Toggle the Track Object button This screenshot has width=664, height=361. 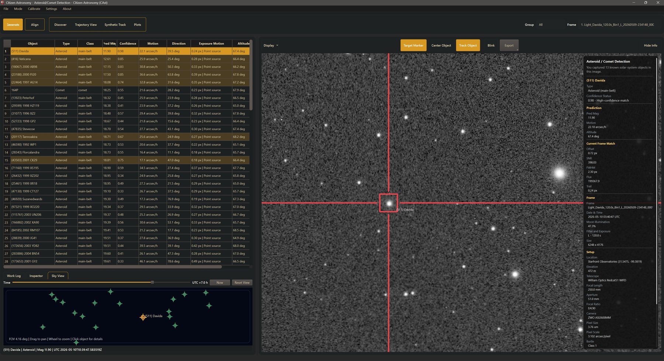coord(468,45)
